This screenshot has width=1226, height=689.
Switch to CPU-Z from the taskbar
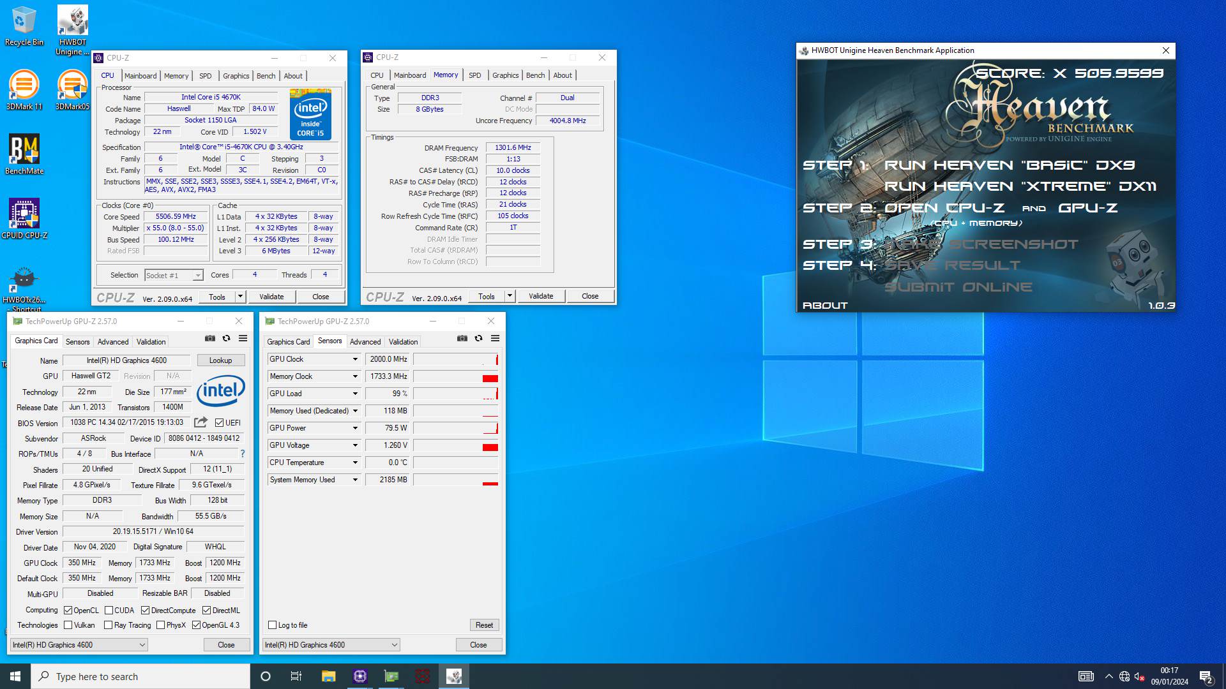point(359,676)
